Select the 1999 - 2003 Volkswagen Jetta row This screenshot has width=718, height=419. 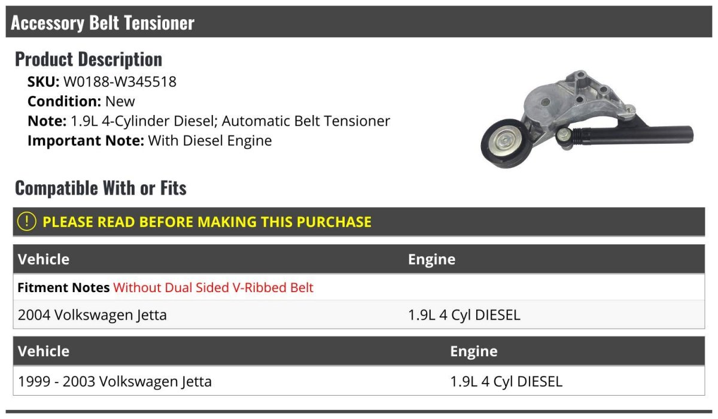(x=359, y=381)
